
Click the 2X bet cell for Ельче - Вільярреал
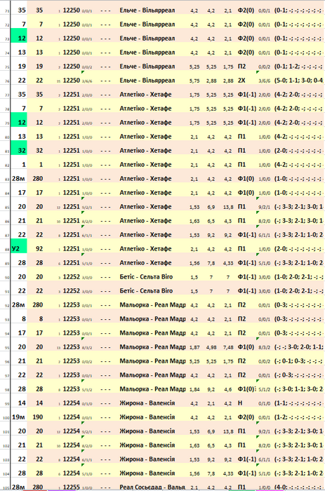point(241,81)
